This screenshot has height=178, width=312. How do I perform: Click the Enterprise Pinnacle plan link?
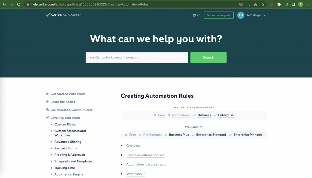[x=248, y=135]
